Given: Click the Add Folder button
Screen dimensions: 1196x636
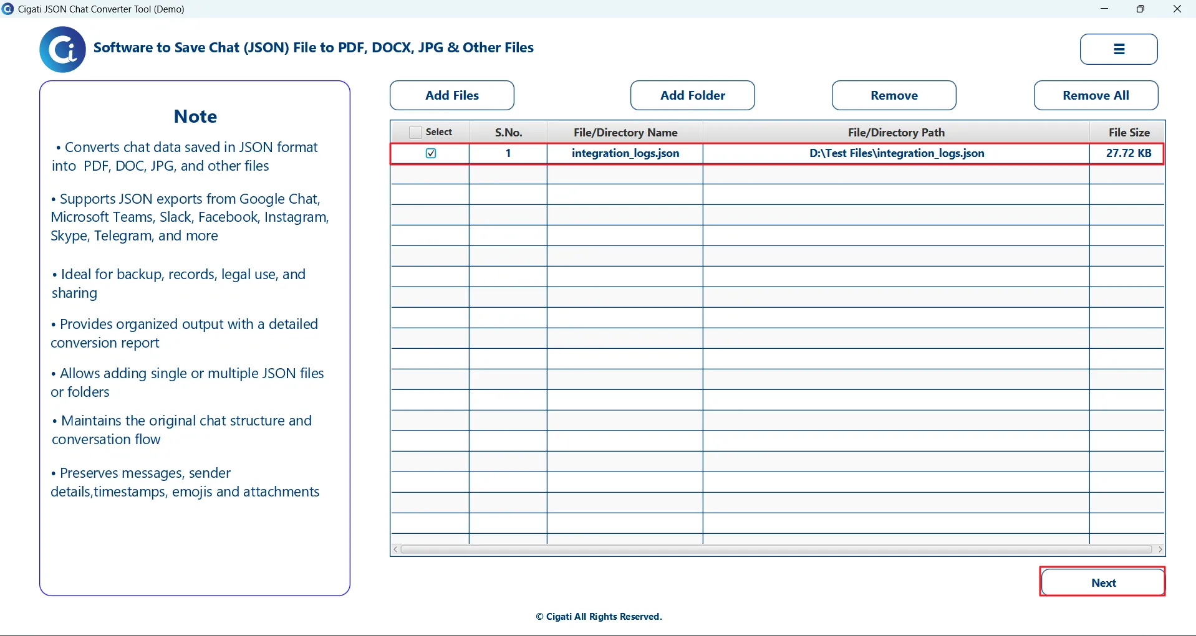Looking at the screenshot, I should pos(693,95).
